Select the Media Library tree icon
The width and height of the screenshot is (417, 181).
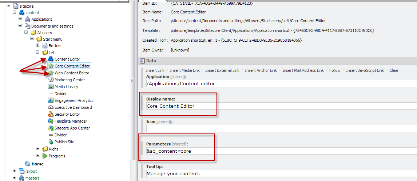tap(51, 87)
